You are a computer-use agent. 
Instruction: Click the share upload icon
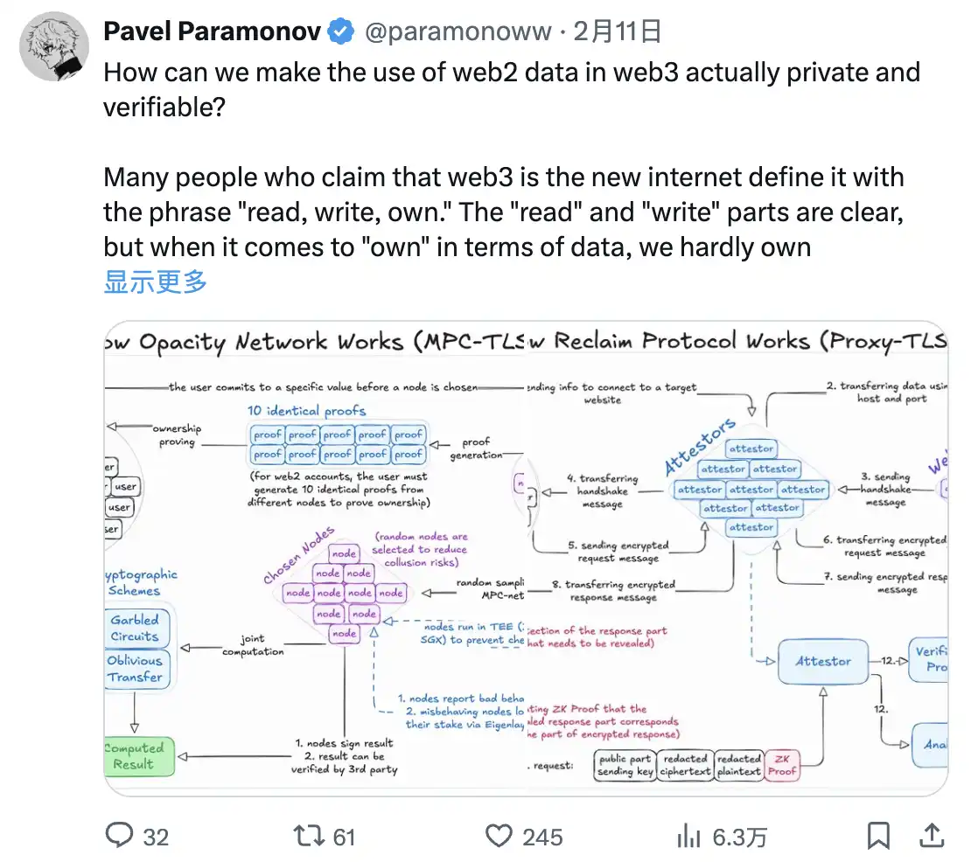pyautogui.click(x=933, y=836)
